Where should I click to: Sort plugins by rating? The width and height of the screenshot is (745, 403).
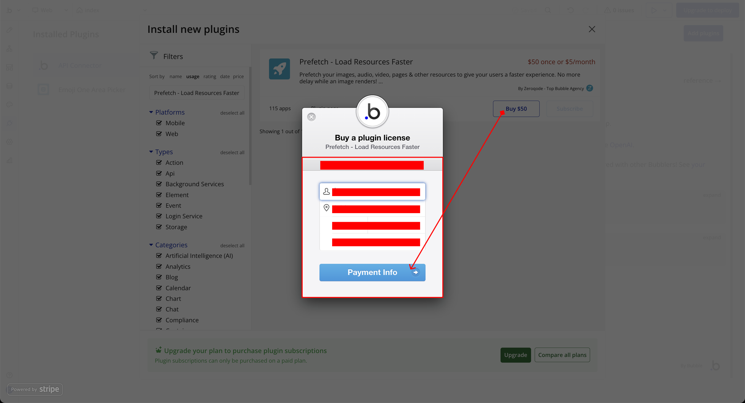[210, 76]
